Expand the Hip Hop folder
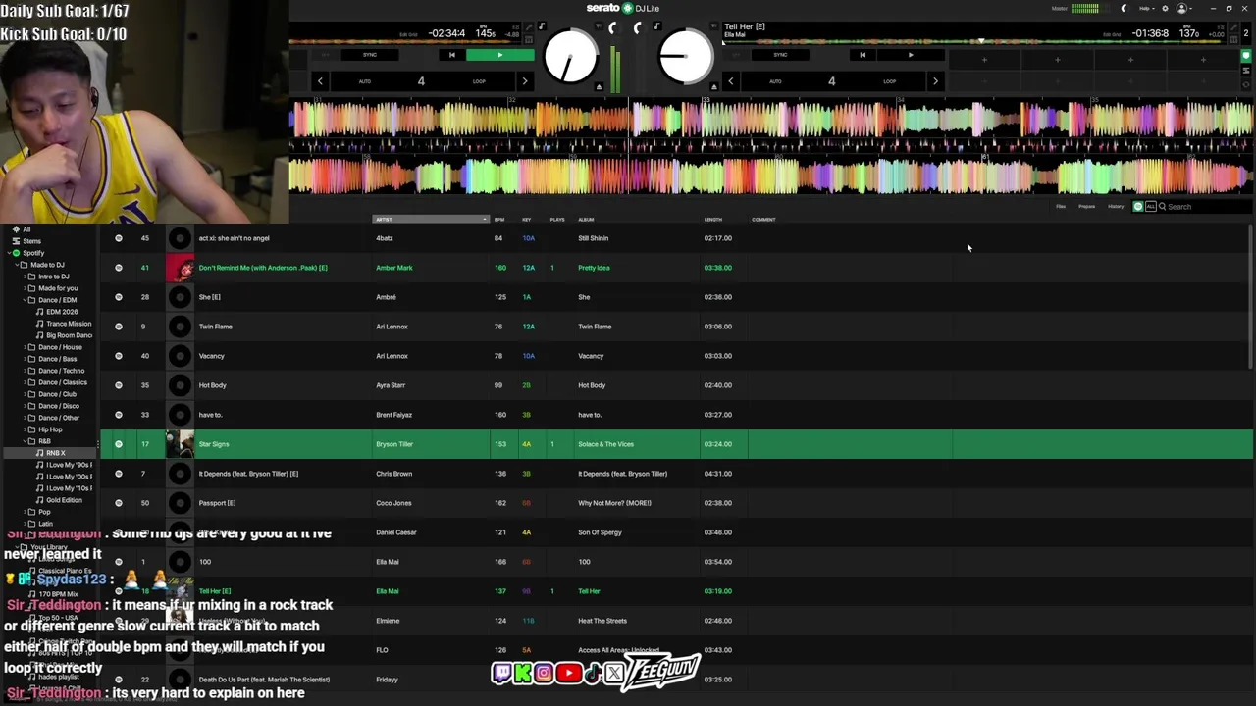1256x706 pixels. tap(24, 429)
